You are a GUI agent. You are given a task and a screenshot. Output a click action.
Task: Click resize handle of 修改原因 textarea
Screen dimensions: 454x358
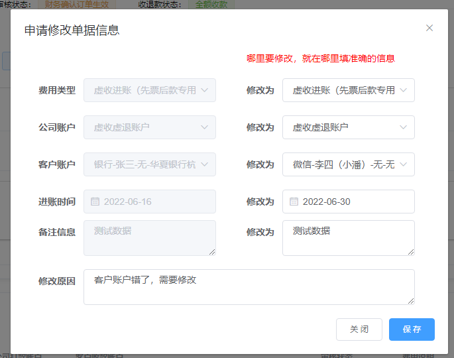(x=411, y=301)
